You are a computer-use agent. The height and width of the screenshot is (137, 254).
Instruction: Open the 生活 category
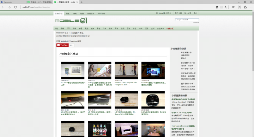153,28
